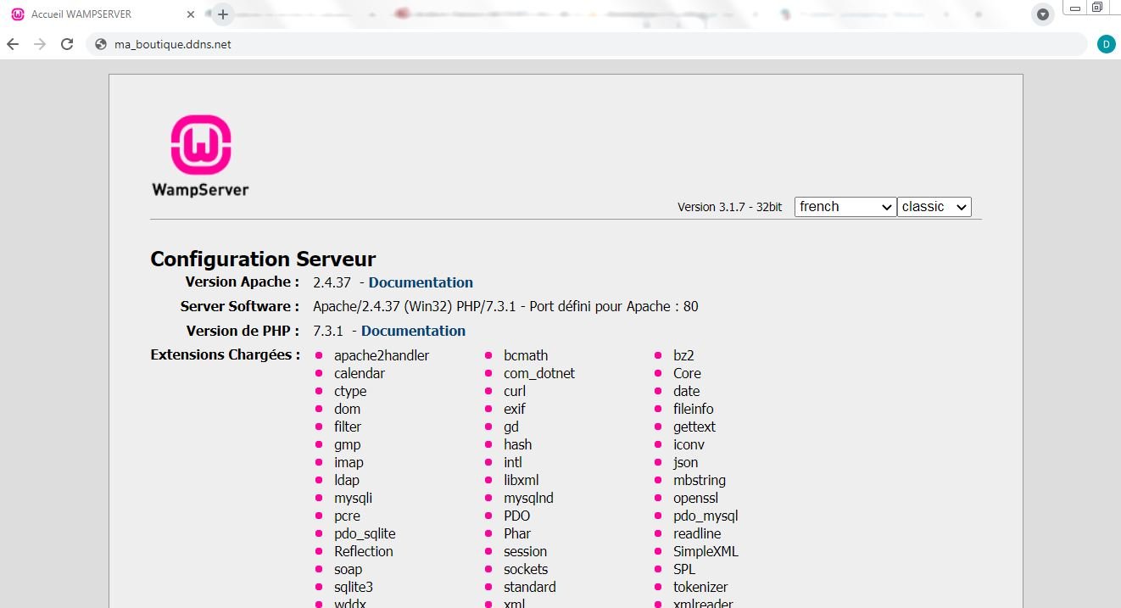Click the gettext extension entry

point(694,427)
